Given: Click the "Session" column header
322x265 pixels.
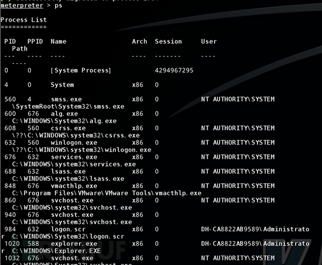Looking at the screenshot, I should (168, 42).
